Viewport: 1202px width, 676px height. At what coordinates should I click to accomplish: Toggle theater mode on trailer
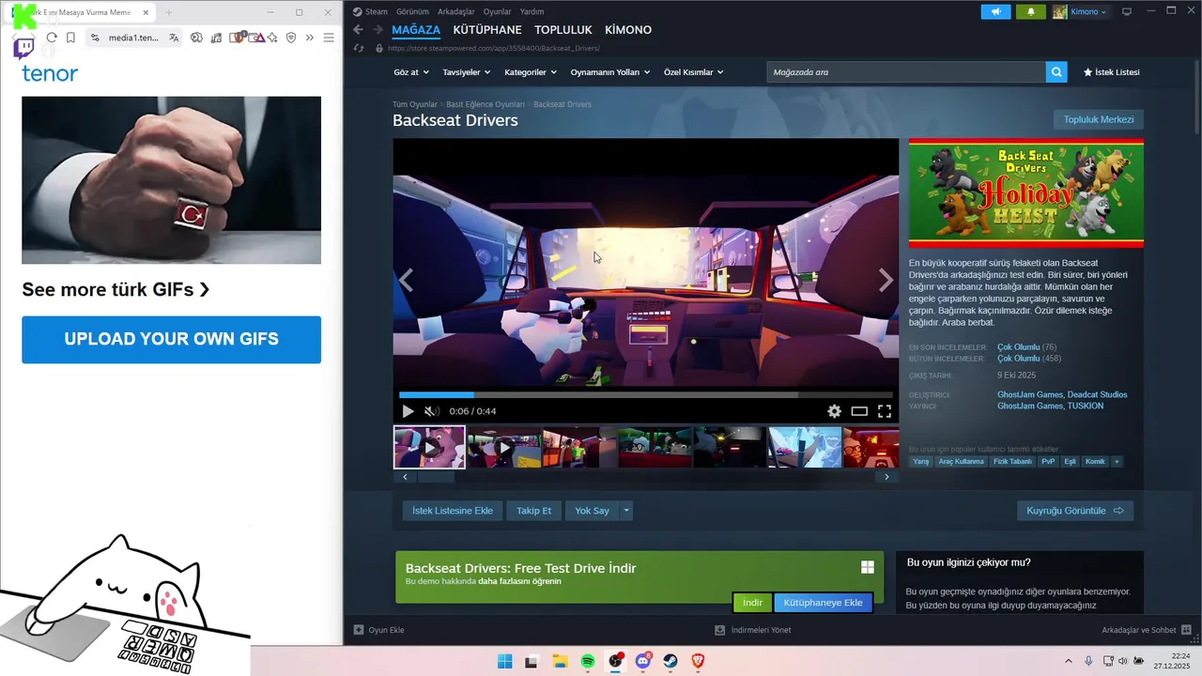(859, 411)
